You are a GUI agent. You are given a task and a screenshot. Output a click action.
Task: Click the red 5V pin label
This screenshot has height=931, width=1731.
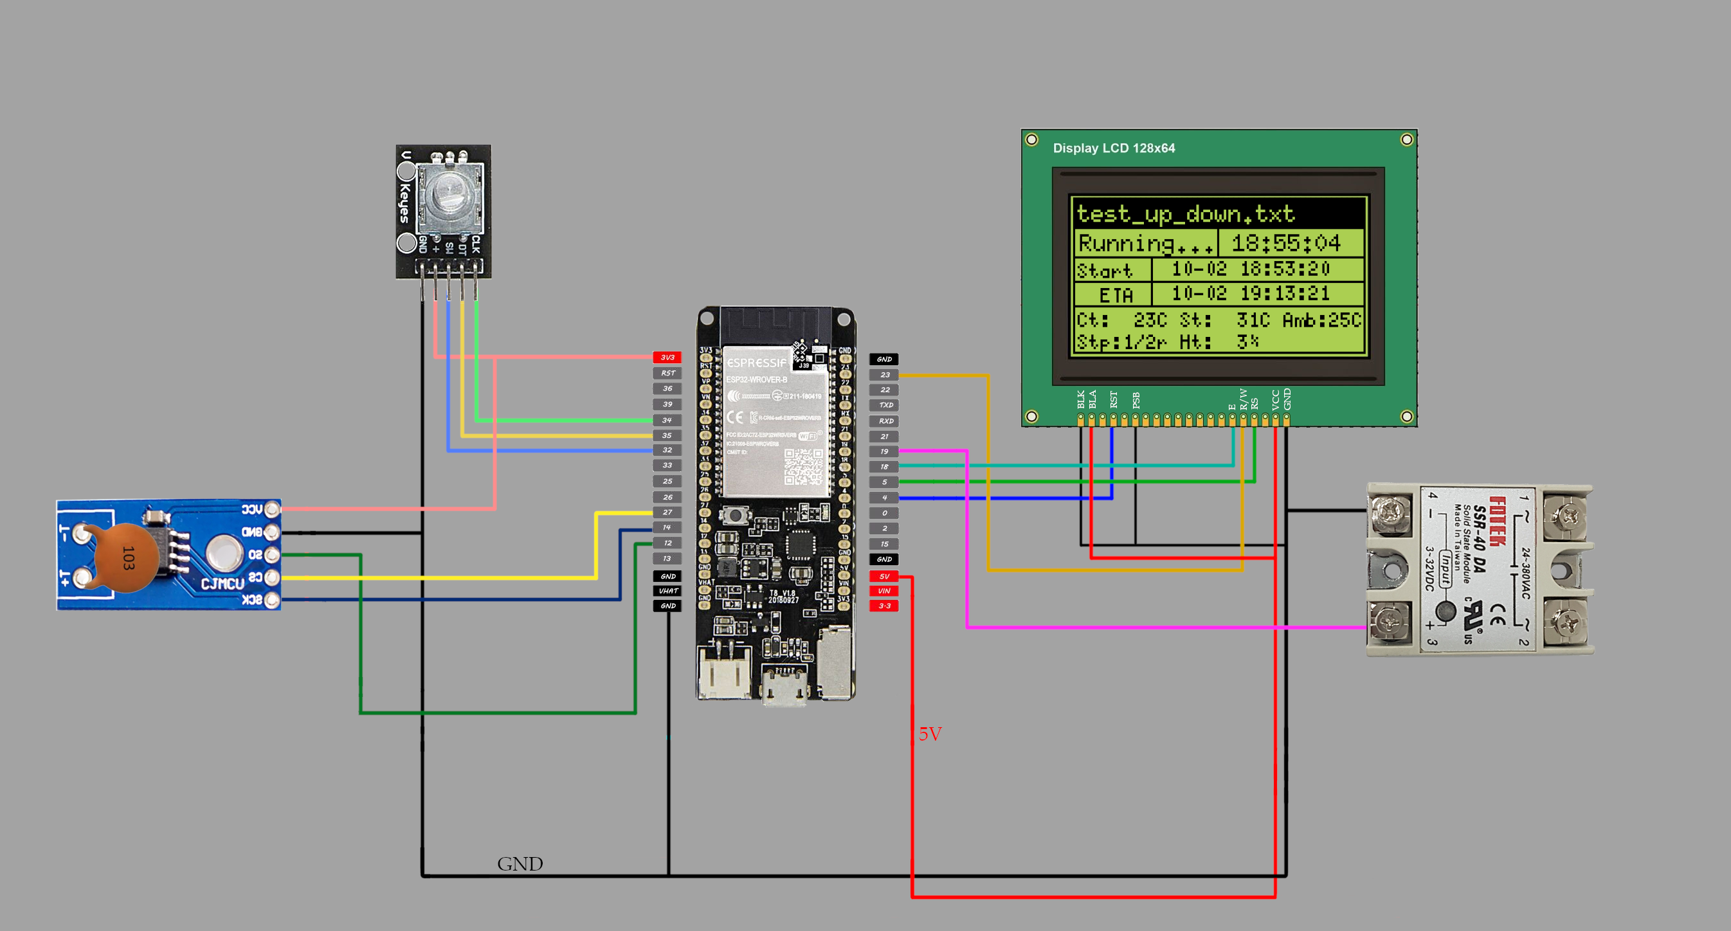pyautogui.click(x=884, y=576)
